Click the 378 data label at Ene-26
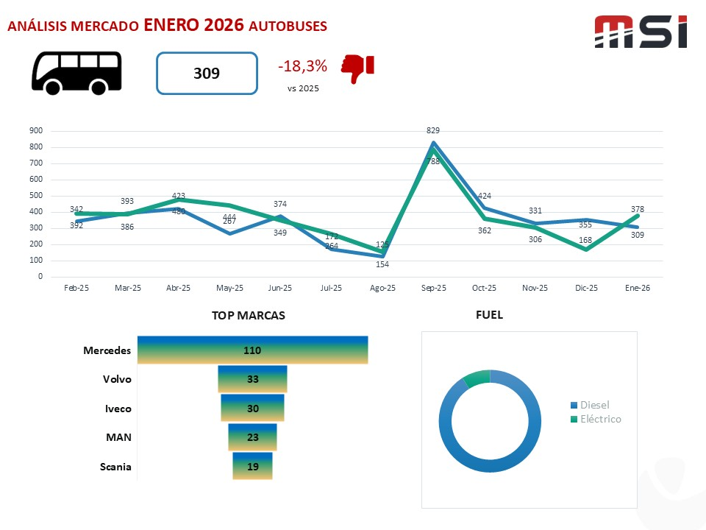The height and width of the screenshot is (530, 706). point(638,210)
